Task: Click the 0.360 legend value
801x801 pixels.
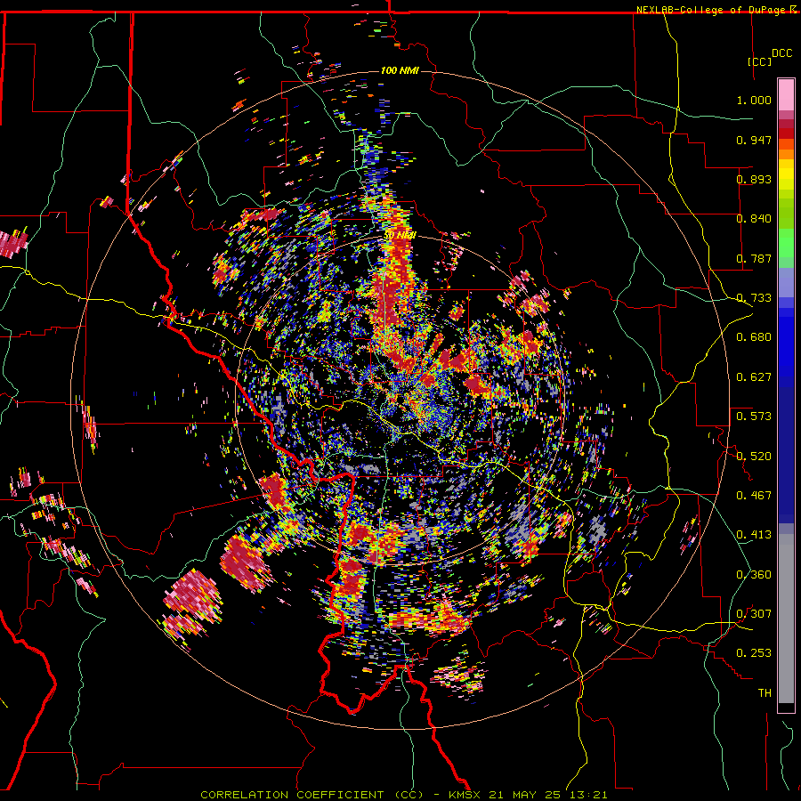Action: 754,575
